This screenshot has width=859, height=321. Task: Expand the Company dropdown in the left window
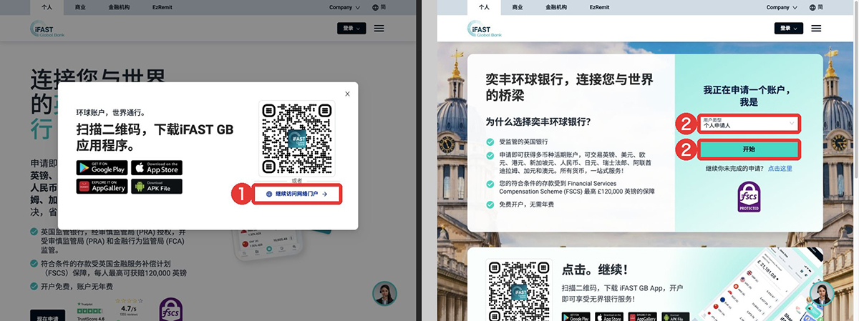pyautogui.click(x=344, y=7)
